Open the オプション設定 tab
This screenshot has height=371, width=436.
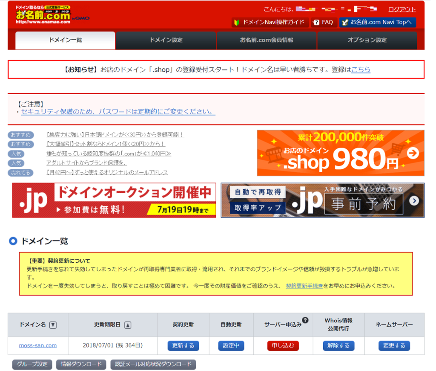[367, 41]
